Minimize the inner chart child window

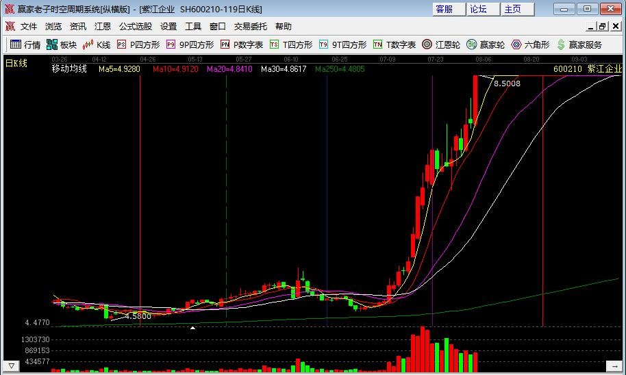point(591,26)
